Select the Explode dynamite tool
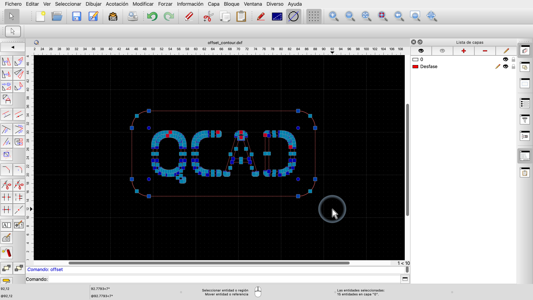This screenshot has width=533, height=300. coord(7,253)
